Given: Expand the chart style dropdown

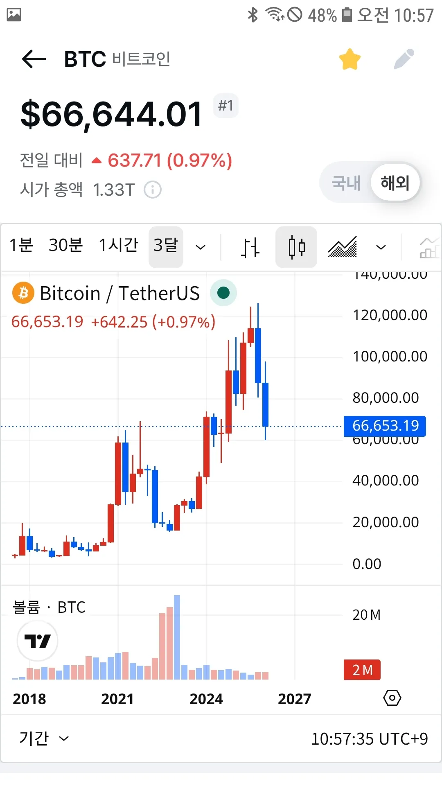Looking at the screenshot, I should pyautogui.click(x=381, y=247).
